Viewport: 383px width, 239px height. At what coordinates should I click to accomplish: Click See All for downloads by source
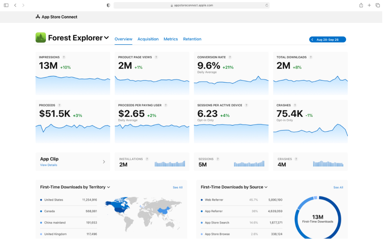tap(338, 187)
